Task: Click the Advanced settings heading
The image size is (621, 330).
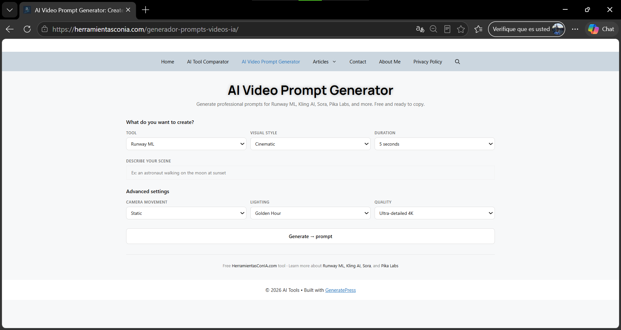Action: tap(147, 191)
